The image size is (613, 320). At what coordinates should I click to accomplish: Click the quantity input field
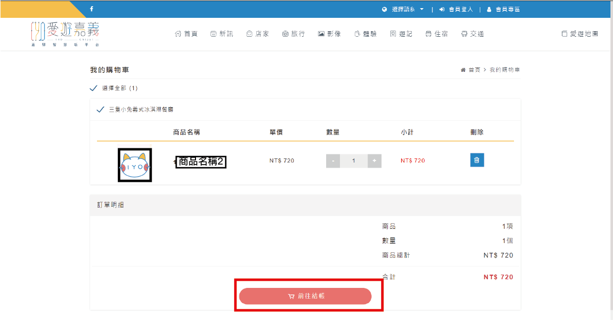[353, 161]
